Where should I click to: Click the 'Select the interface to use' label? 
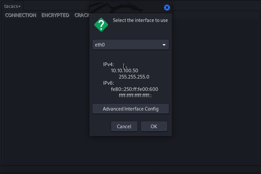(x=140, y=20)
